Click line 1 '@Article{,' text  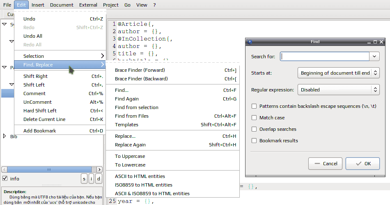point(136,24)
